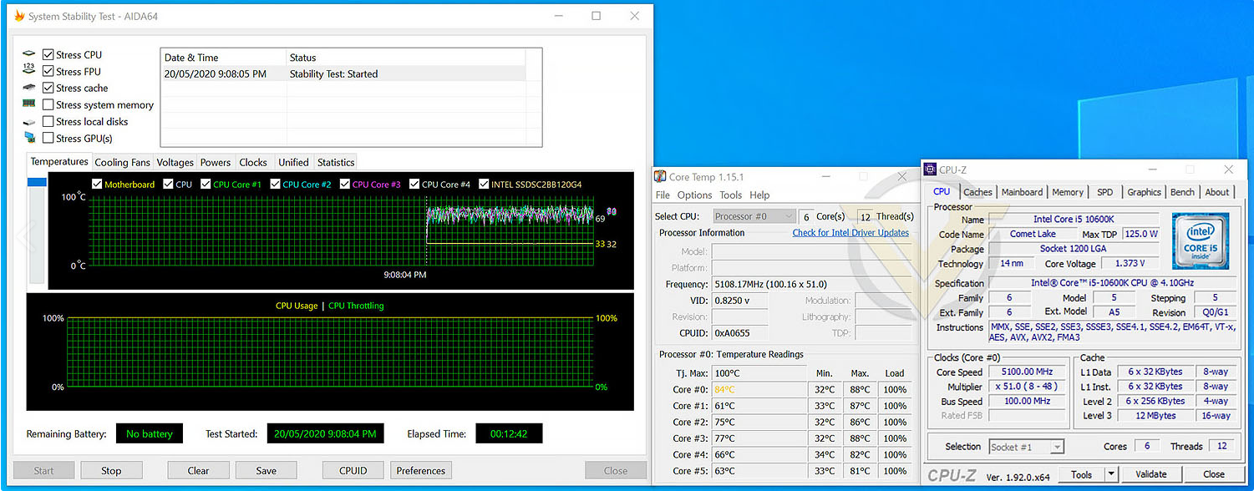
Task: Click the Intel Core i5 logo in CPU-Z
Action: pyautogui.click(x=1200, y=240)
